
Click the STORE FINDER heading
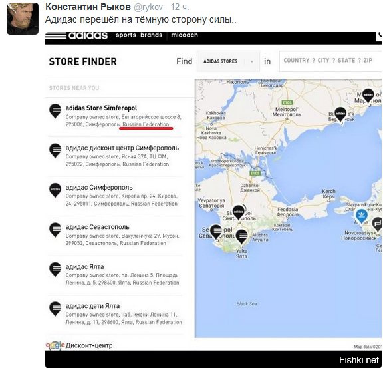pyautogui.click(x=83, y=61)
